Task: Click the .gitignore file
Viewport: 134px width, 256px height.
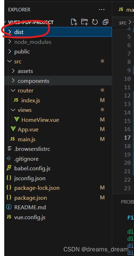Action: (x=26, y=159)
